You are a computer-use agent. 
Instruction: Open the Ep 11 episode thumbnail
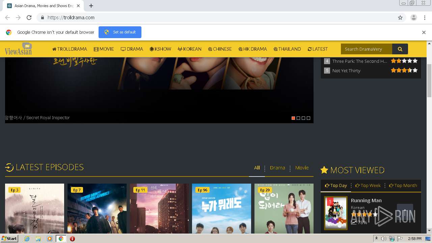159,209
